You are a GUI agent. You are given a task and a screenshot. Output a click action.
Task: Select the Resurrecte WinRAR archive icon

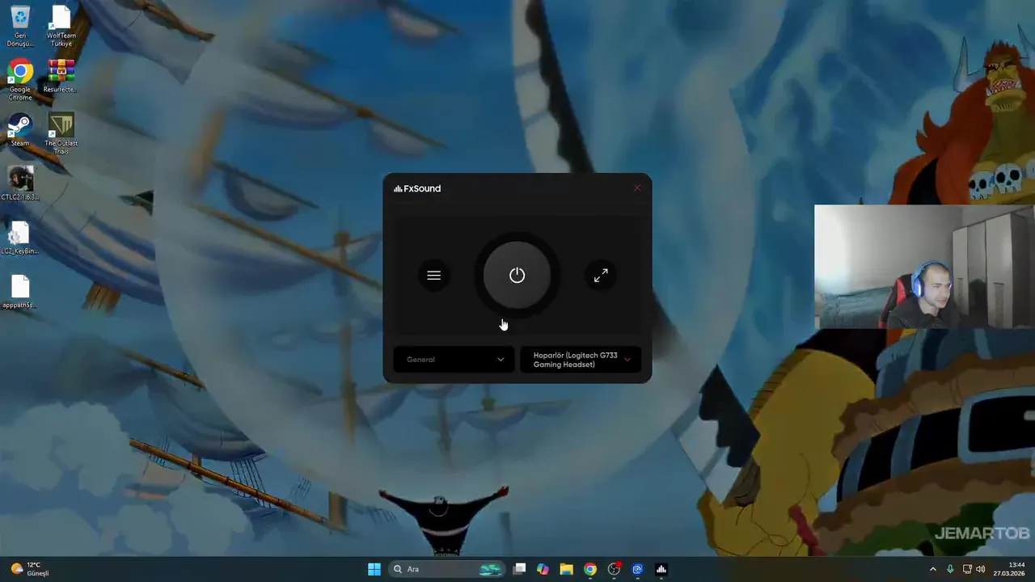(61, 77)
